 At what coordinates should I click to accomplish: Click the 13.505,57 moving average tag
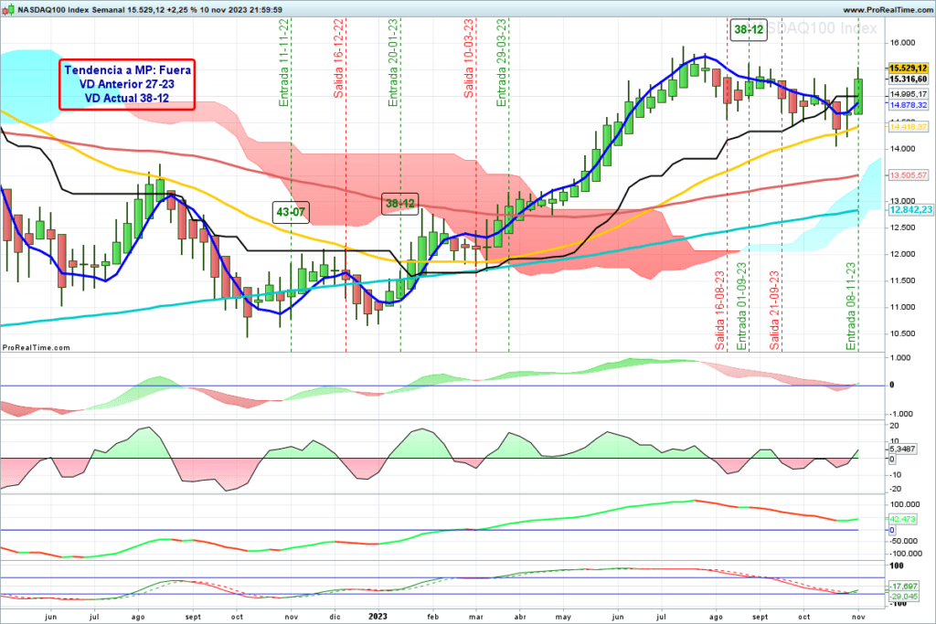908,175
